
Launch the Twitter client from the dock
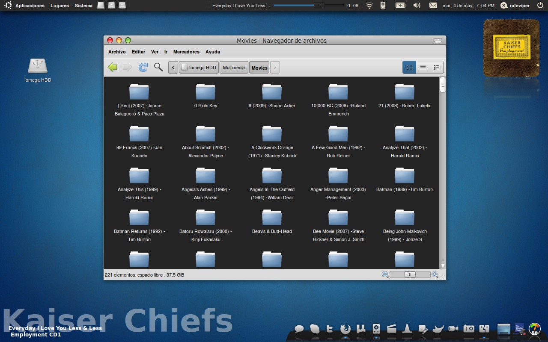330,329
